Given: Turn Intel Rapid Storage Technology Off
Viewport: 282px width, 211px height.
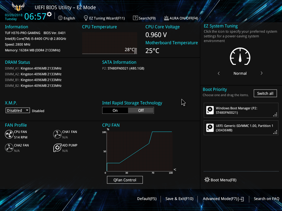Looking at the screenshot, I should pos(141,110).
